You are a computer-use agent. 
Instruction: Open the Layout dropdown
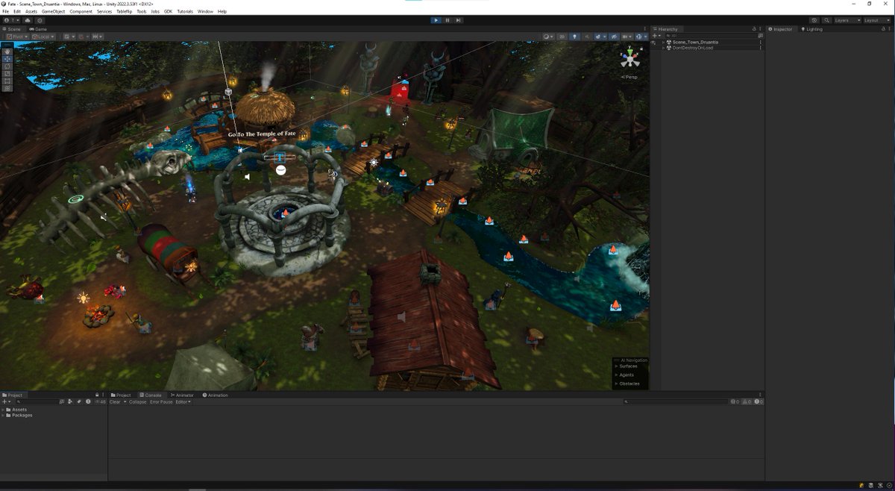(x=877, y=20)
